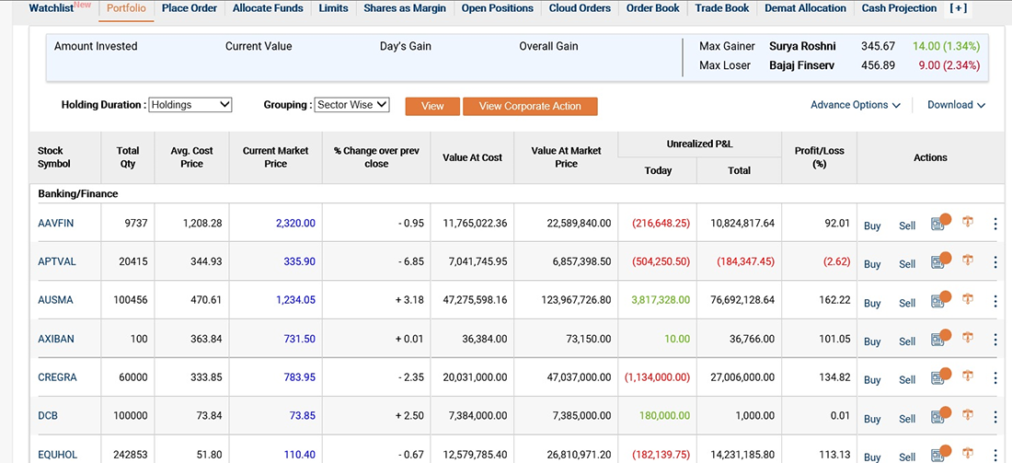This screenshot has height=463, width=1012.
Task: Open the Grouping Sector Wise dropdown
Action: tap(351, 105)
